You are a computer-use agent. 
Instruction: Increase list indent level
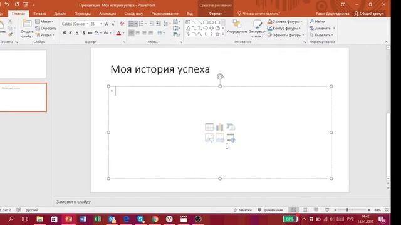point(159,24)
